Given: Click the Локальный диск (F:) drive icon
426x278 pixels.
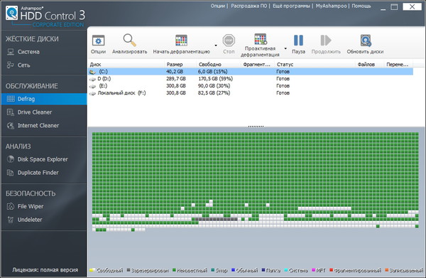Looking at the screenshot, I should click(92, 93).
